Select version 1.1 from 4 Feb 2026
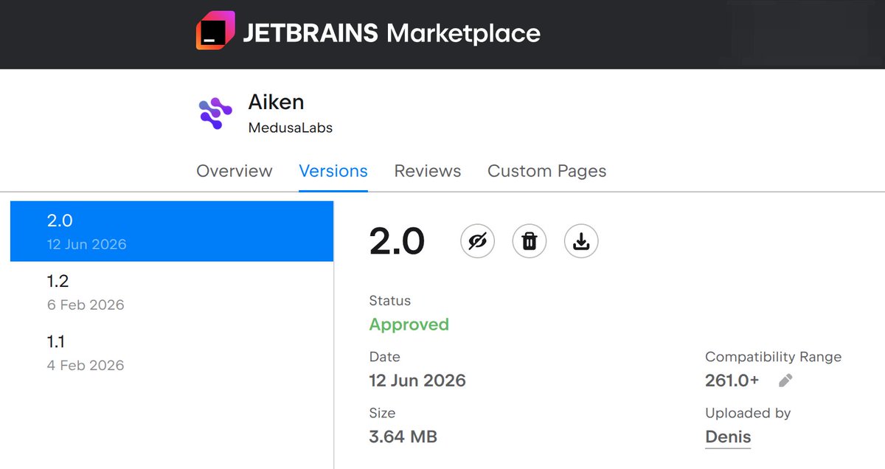Image resolution: width=885 pixels, height=469 pixels. tap(172, 352)
